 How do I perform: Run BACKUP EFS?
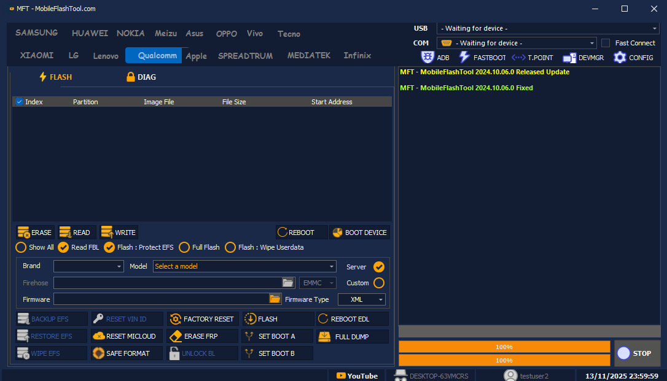51,319
